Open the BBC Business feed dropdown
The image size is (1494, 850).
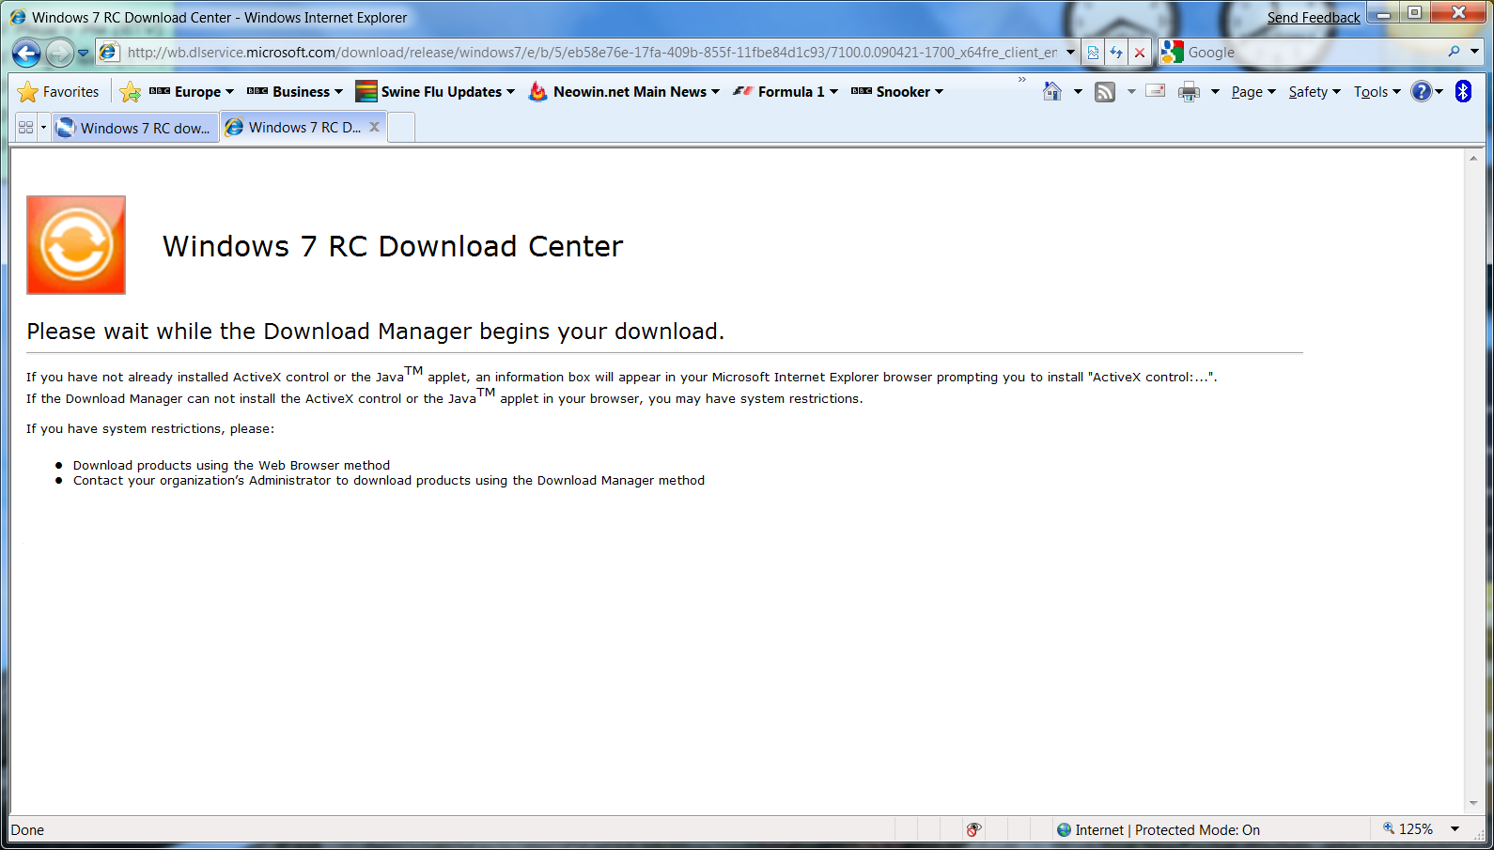(x=295, y=92)
